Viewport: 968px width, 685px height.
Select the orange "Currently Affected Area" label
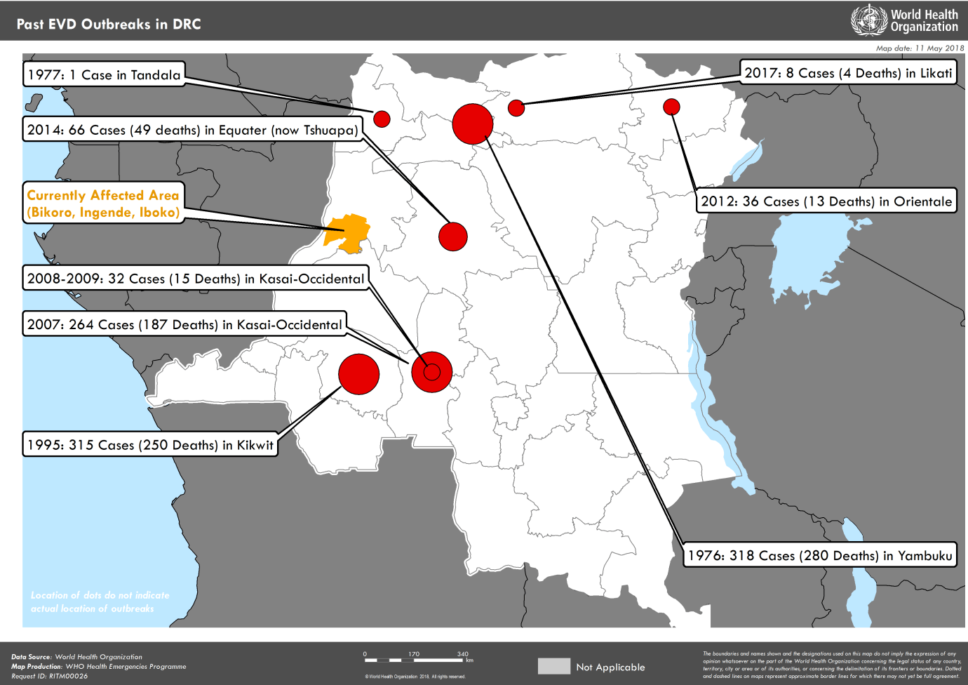(104, 204)
